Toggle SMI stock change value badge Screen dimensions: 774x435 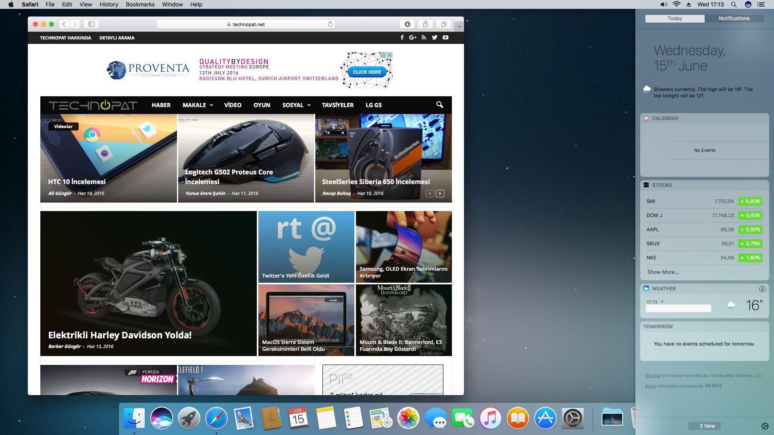[750, 201]
